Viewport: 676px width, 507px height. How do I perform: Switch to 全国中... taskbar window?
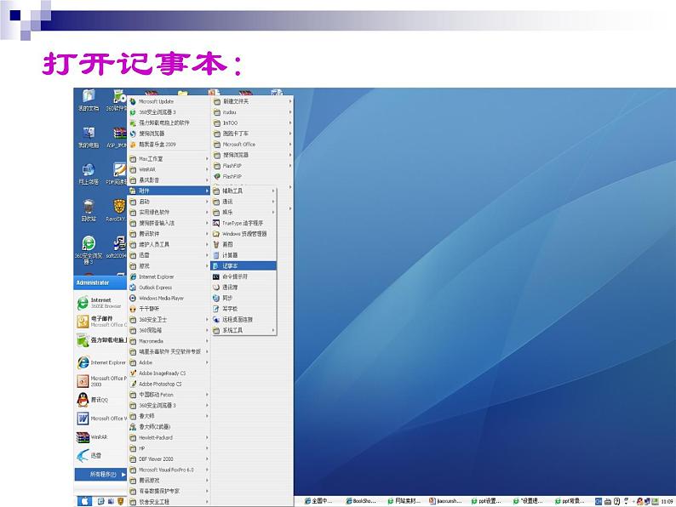coord(318,501)
